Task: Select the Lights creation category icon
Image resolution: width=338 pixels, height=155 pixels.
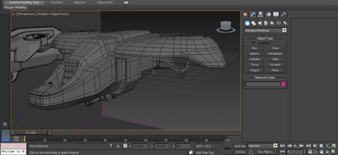Action: pos(260,23)
